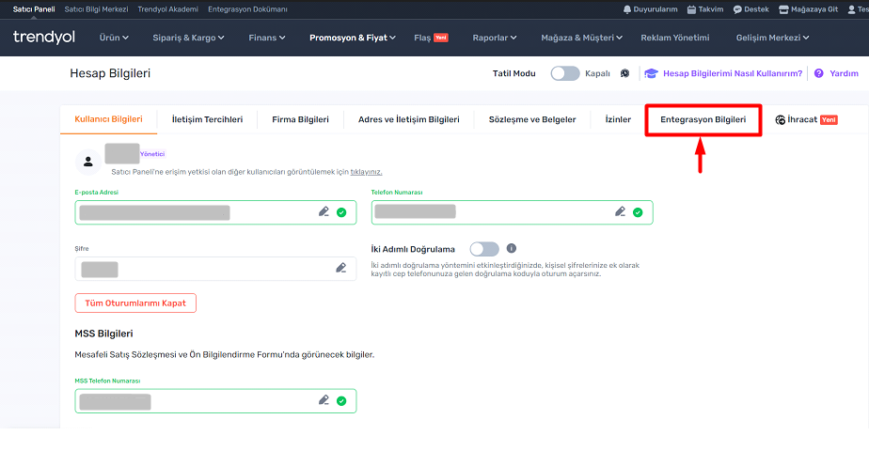
Task: Edit MSS Telefon Numarası with pencil icon
Action: (x=324, y=400)
